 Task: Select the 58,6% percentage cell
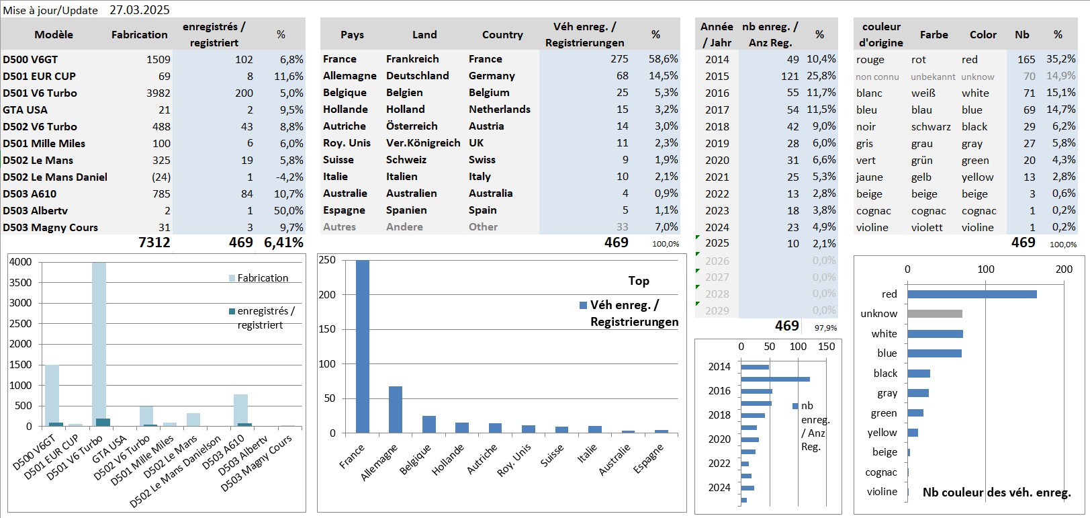(x=664, y=59)
